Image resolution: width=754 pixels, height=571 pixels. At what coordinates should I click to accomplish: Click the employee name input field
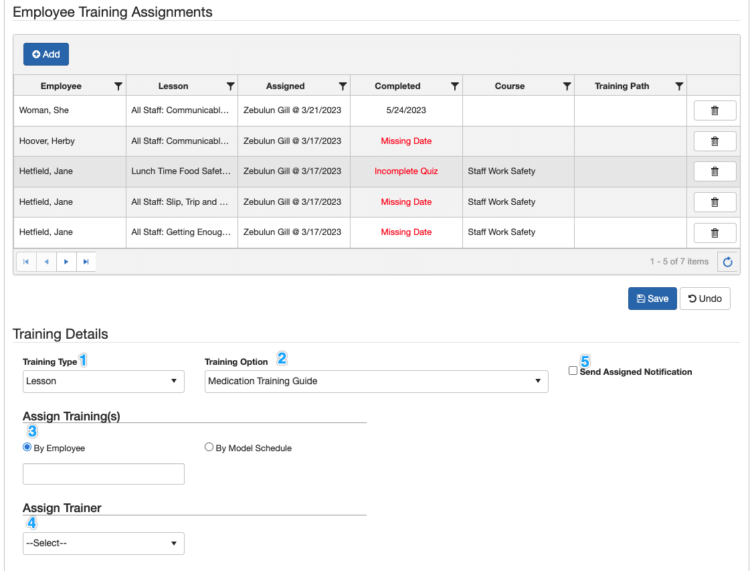pyautogui.click(x=104, y=474)
